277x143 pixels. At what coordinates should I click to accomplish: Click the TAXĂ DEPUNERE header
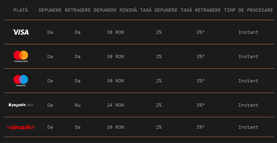click(x=159, y=10)
